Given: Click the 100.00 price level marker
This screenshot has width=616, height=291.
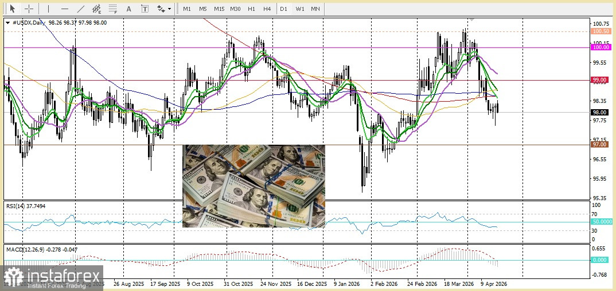Looking at the screenshot, I should pos(600,48).
